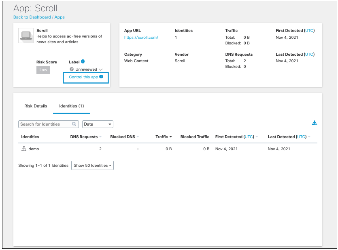Viewport: 338px width, 250px height.
Task: Sort by DNS Requests column
Action: [x=85, y=137]
